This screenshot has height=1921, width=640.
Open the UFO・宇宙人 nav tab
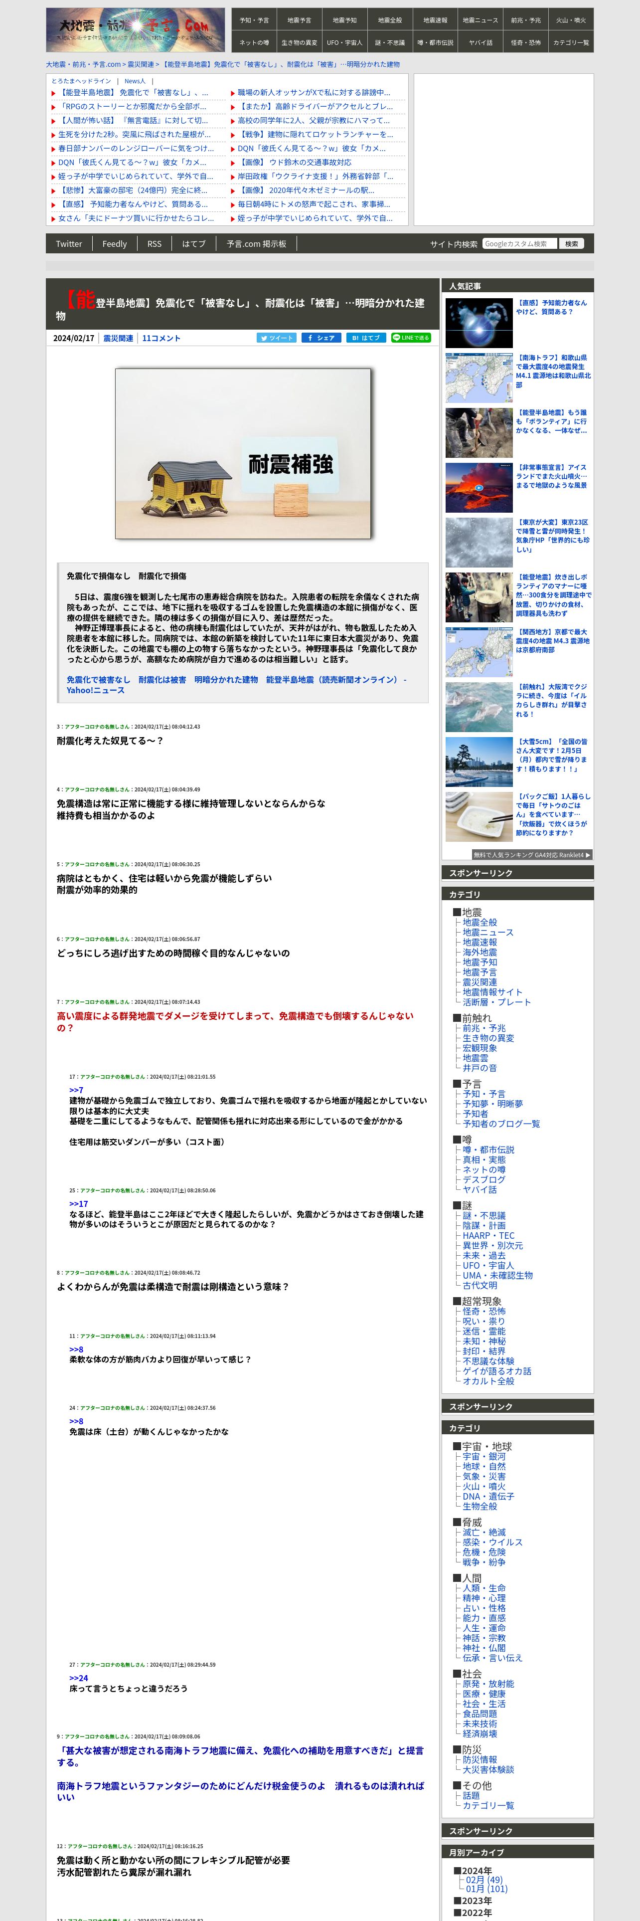click(344, 42)
